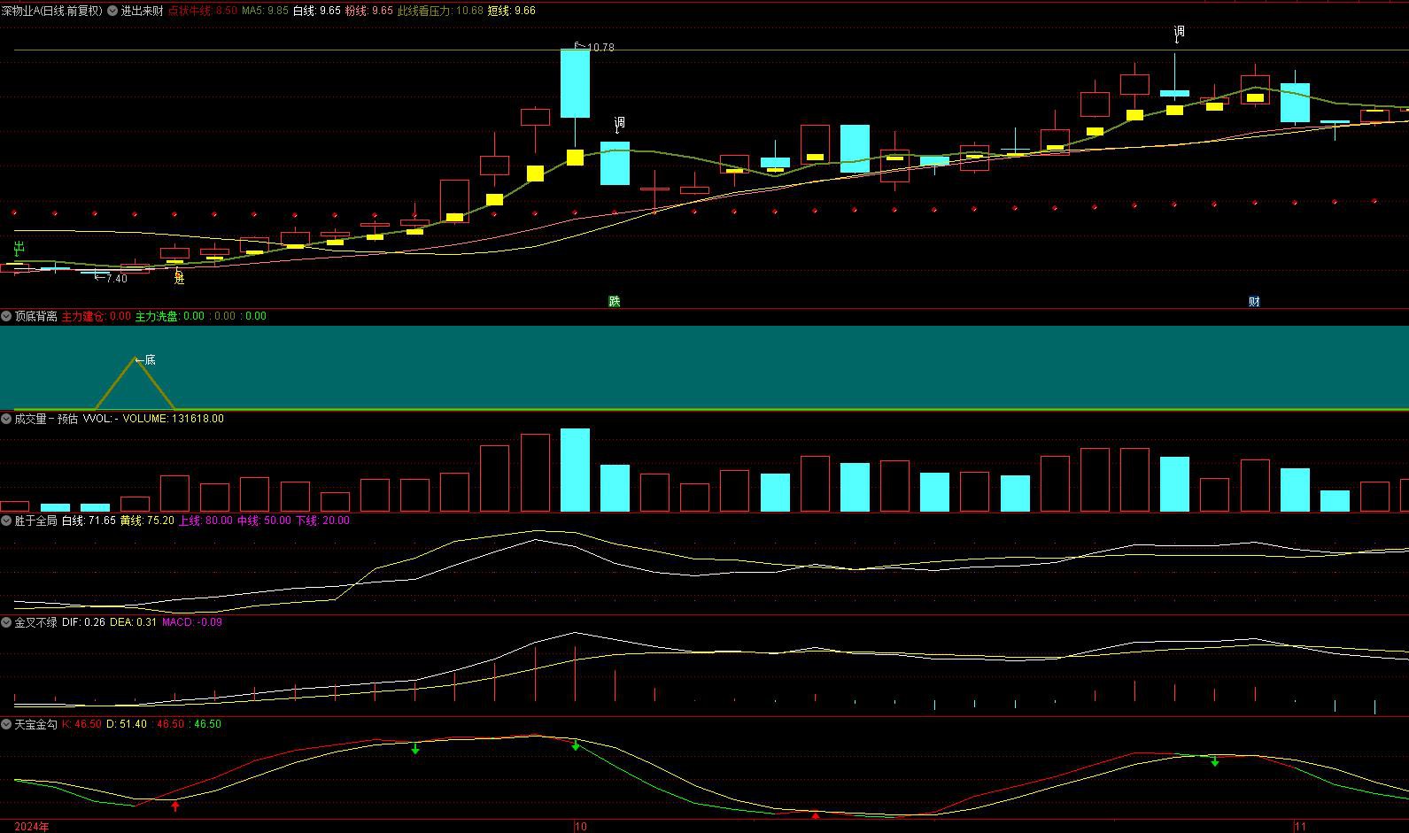Click the MACD: -0.09 value
The height and width of the screenshot is (833, 1409).
(192, 622)
